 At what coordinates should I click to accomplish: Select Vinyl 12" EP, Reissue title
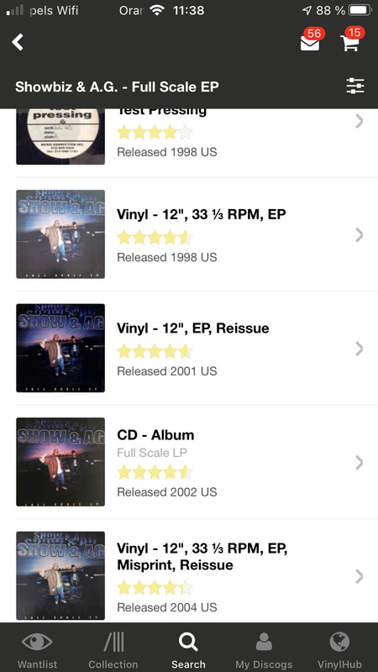pyautogui.click(x=193, y=328)
